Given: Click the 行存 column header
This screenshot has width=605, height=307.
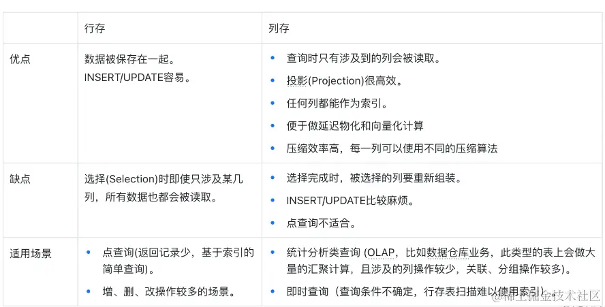Looking at the screenshot, I should point(95,28).
